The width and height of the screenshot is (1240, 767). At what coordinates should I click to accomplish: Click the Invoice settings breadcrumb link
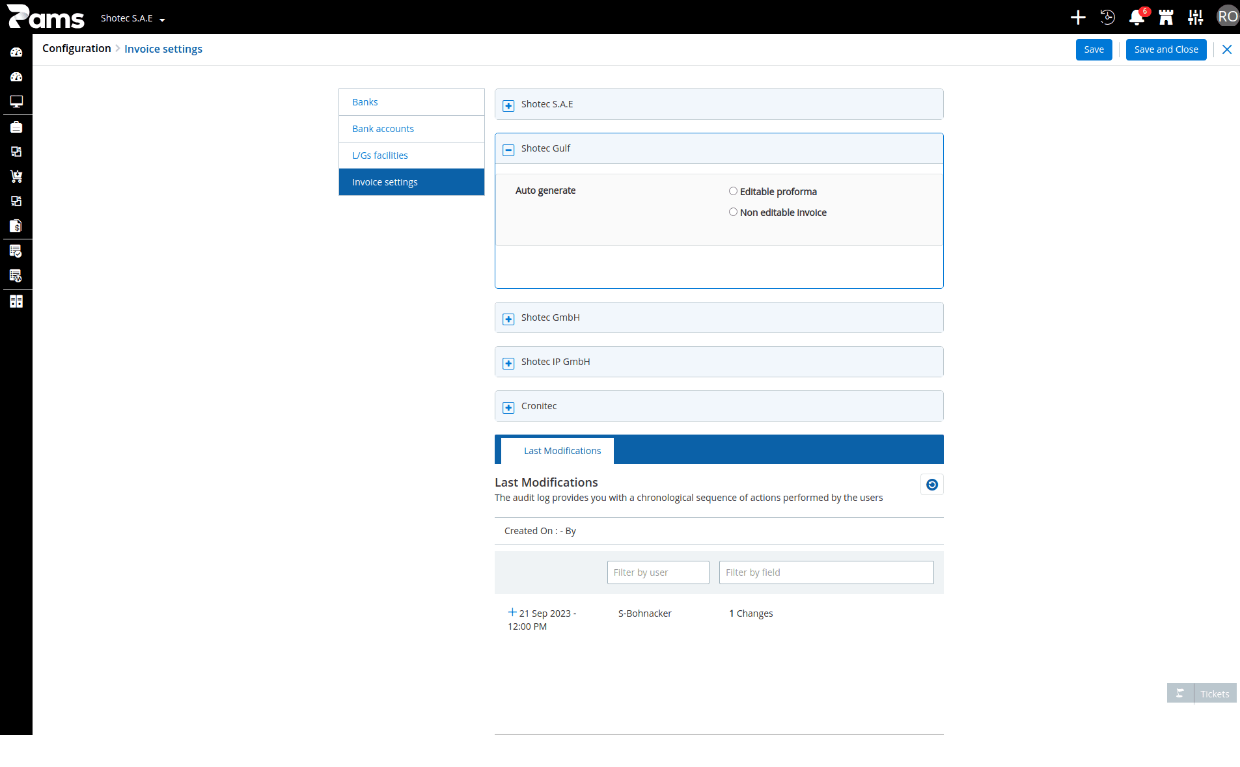163,49
